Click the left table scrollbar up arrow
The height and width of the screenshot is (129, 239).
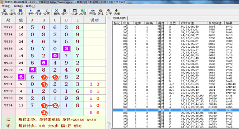coord(108,18)
